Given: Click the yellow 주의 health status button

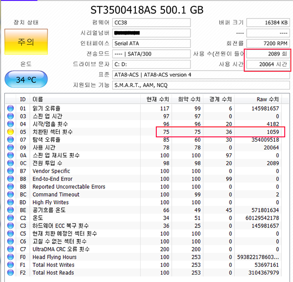Looking at the screenshot, I should pyautogui.click(x=26, y=41).
